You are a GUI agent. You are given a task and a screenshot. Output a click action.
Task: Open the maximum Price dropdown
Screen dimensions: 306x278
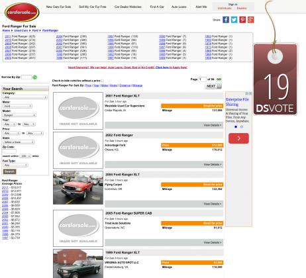pyautogui.click(x=35, y=133)
